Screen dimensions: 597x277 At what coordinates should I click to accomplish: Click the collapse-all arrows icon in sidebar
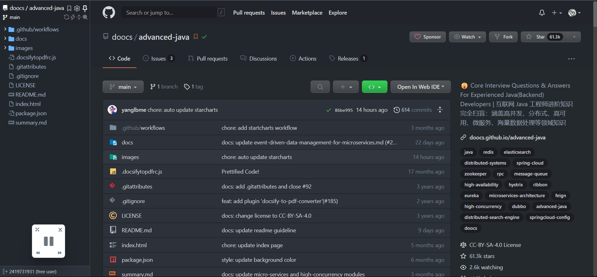[79, 17]
